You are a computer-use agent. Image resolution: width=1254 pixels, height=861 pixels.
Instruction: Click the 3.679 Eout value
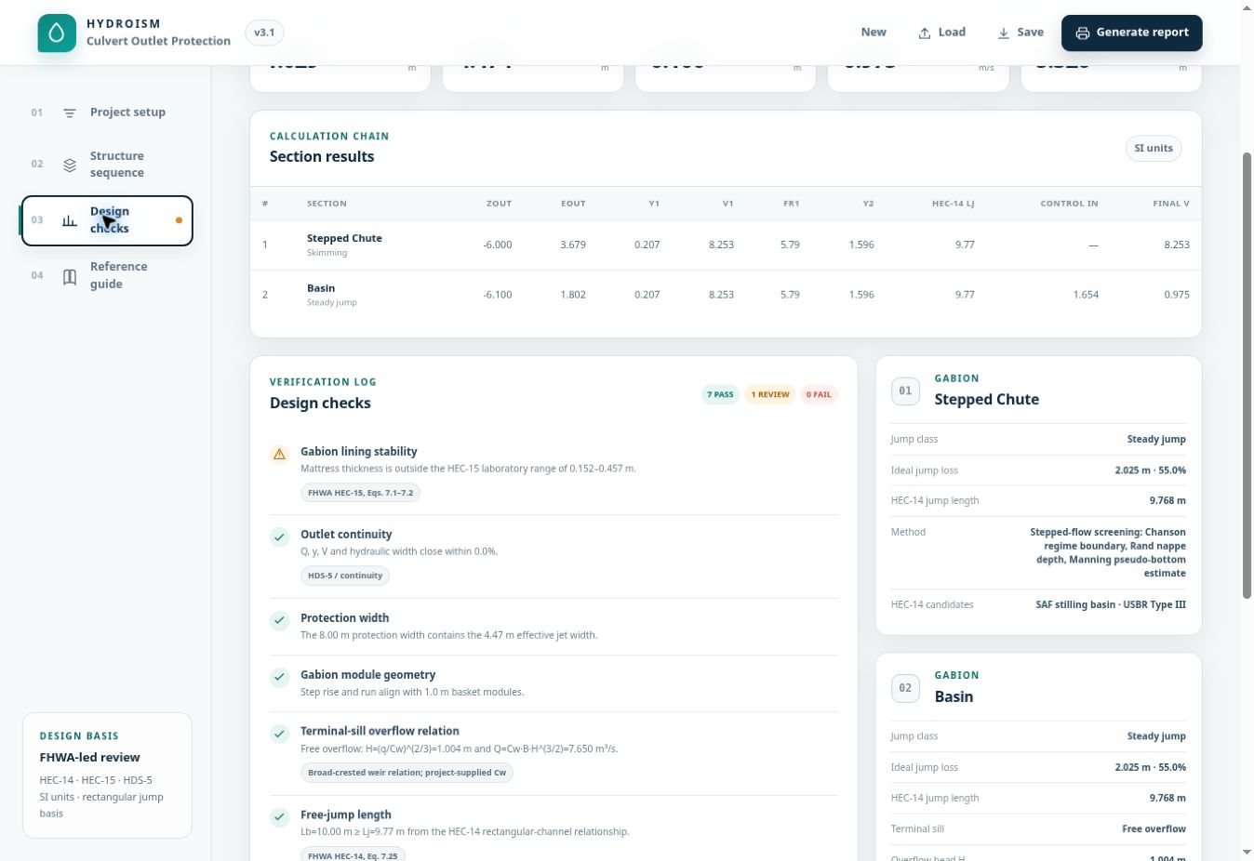[x=573, y=245]
